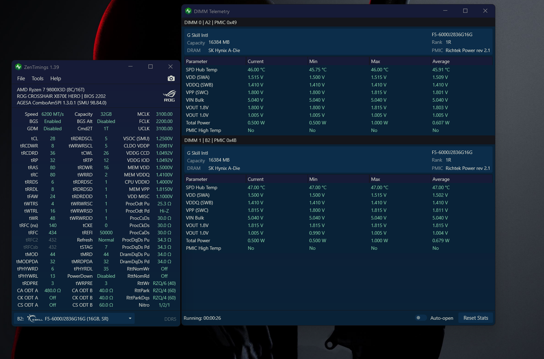This screenshot has height=359, width=544.
Task: Maximize the DIMM Telemetry window
Action: click(x=465, y=11)
